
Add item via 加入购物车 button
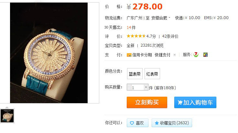[195, 102]
